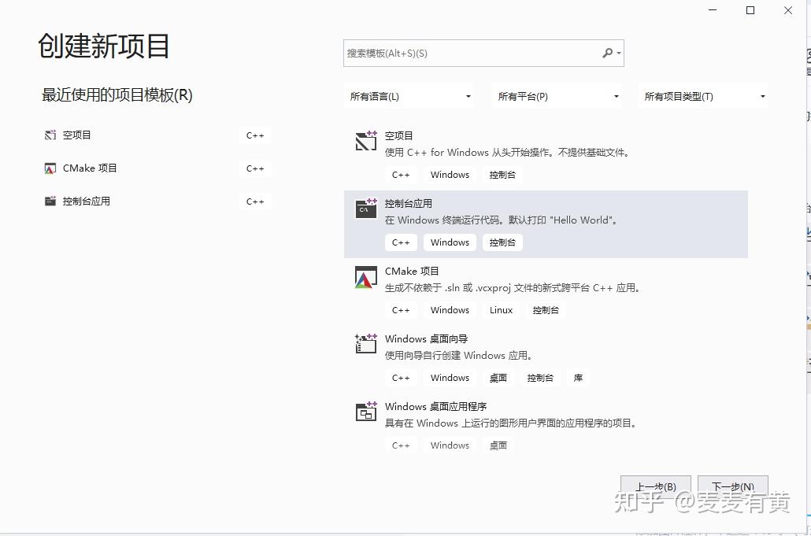Image resolution: width=811 pixels, height=536 pixels.
Task: Click the search magnifier icon
Action: [606, 52]
